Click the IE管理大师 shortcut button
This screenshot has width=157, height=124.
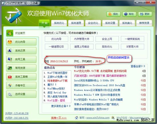[x=132, y=46]
